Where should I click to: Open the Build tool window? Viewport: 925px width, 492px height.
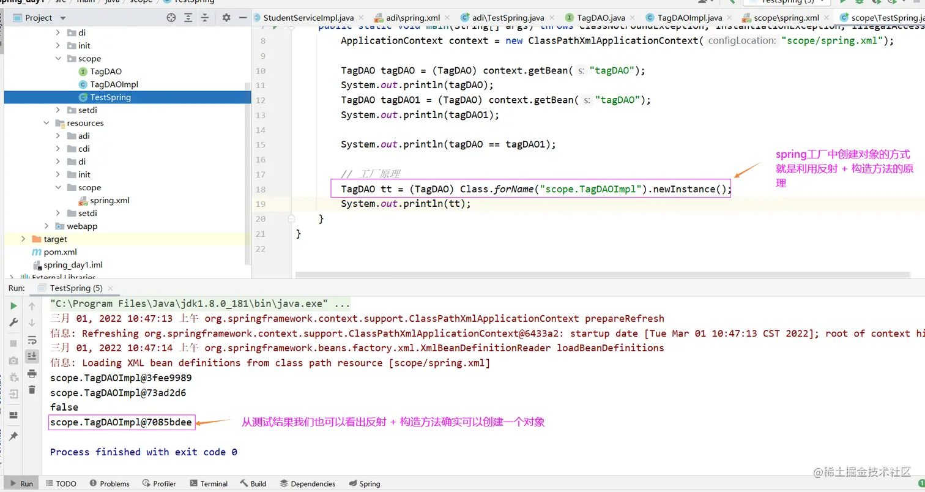click(253, 483)
